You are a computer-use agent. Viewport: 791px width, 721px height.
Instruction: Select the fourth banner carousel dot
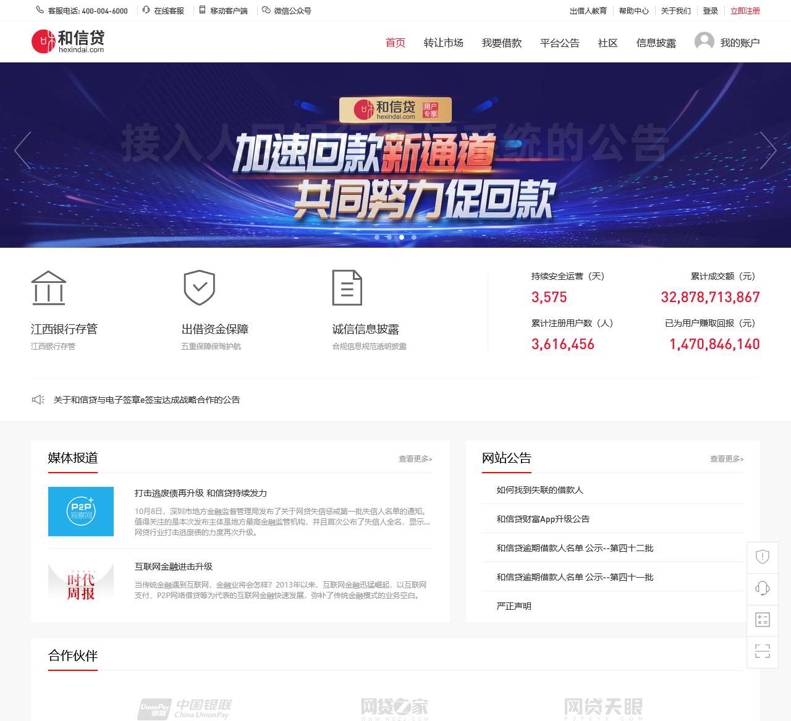(414, 237)
